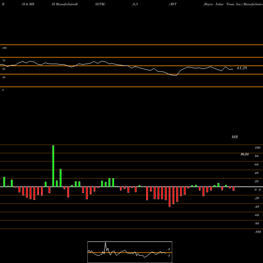Image resolution: width=263 pixels, height=263 pixels.
Task: Click the -100 label on MR axis
Action: (x=258, y=232)
